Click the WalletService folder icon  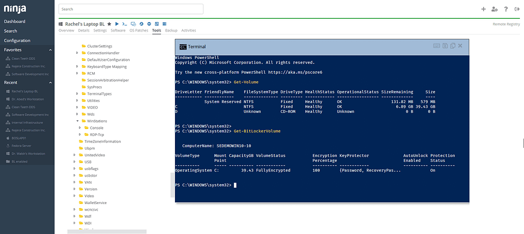click(81, 203)
